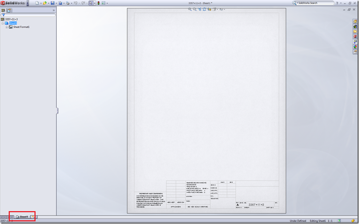359x224 pixels.
Task: Click the Open file folder icon
Action: coord(45,3)
